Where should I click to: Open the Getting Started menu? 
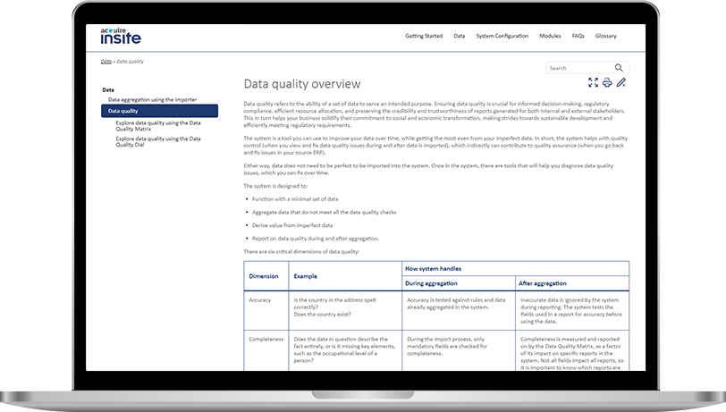click(x=424, y=36)
